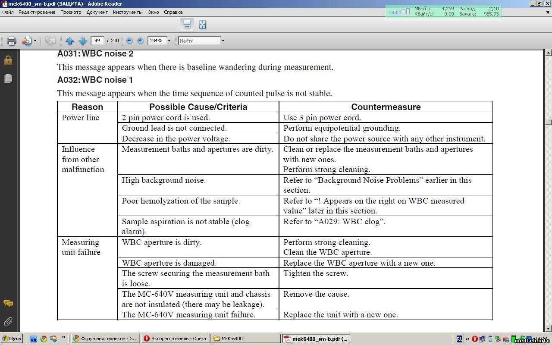The height and width of the screenshot is (345, 552).
Task: Switch to Opera Экспресс-панель taskbar window
Action: point(176,339)
